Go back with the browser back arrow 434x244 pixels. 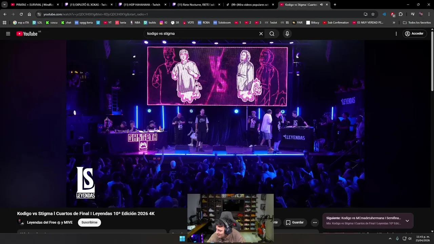(x=5, y=14)
